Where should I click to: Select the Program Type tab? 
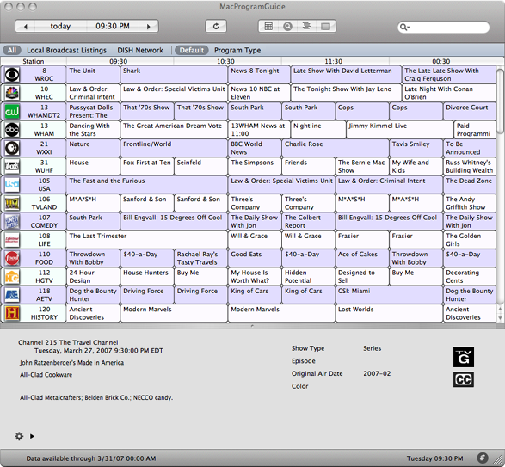[x=237, y=50]
